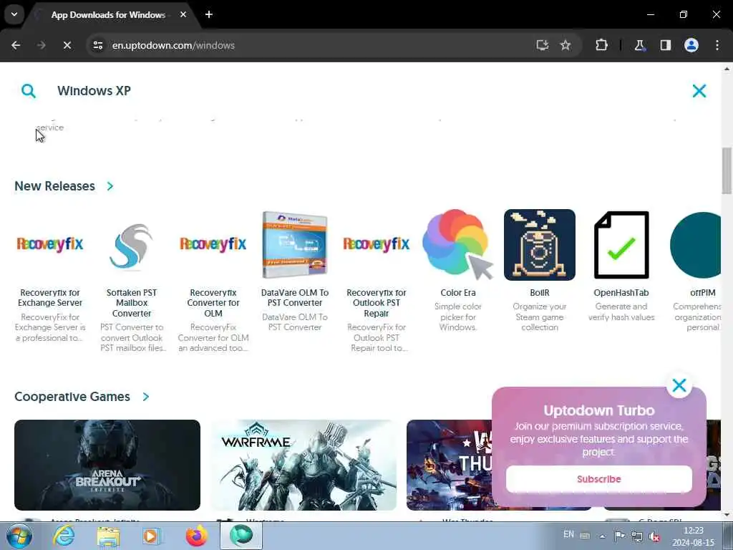Screen dimensions: 733x550
Task: Open the OpenHashTab app icon
Action: [621, 245]
